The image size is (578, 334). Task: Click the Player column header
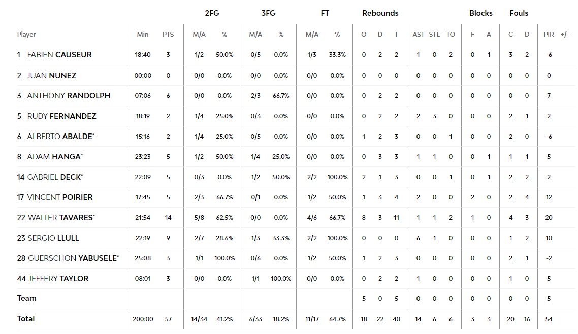click(26, 35)
